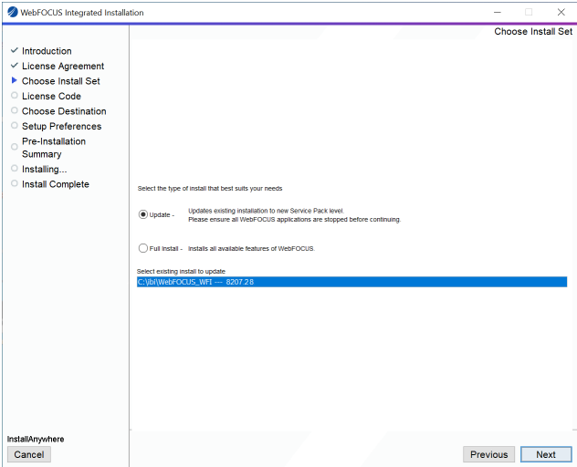Image resolution: width=577 pixels, height=467 pixels.
Task: Select the Update radio button
Action: (143, 214)
